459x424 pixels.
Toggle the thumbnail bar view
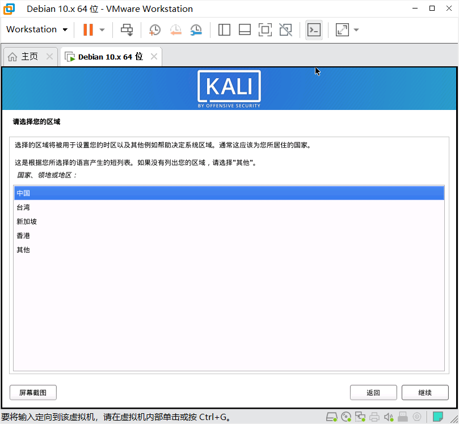(x=245, y=29)
